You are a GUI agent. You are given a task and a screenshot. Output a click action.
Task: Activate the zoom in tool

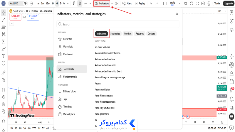point(4,80)
